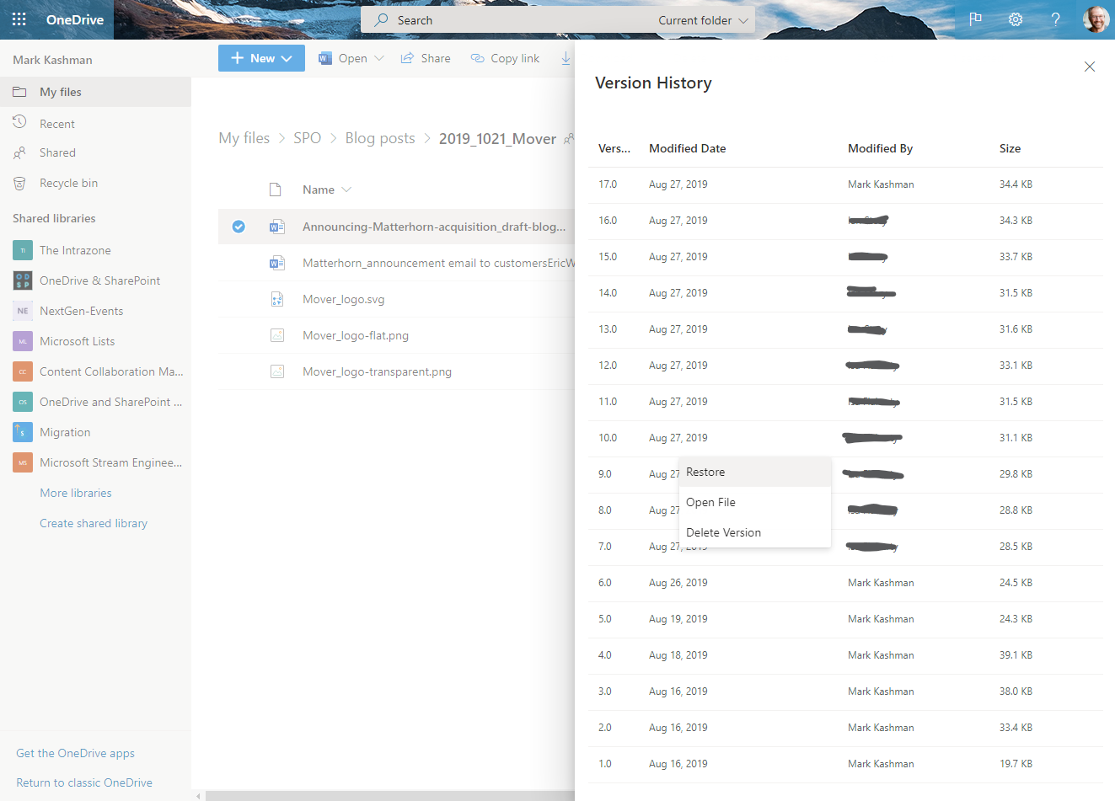The image size is (1115, 801).
Task: Click the 2019_1021_Mover folder breadcrumb
Action: point(497,138)
